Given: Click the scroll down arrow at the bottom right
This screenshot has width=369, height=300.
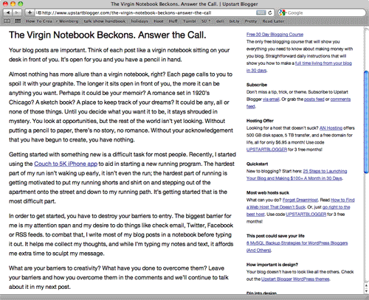Looking at the screenshot, I should coord(366,291).
